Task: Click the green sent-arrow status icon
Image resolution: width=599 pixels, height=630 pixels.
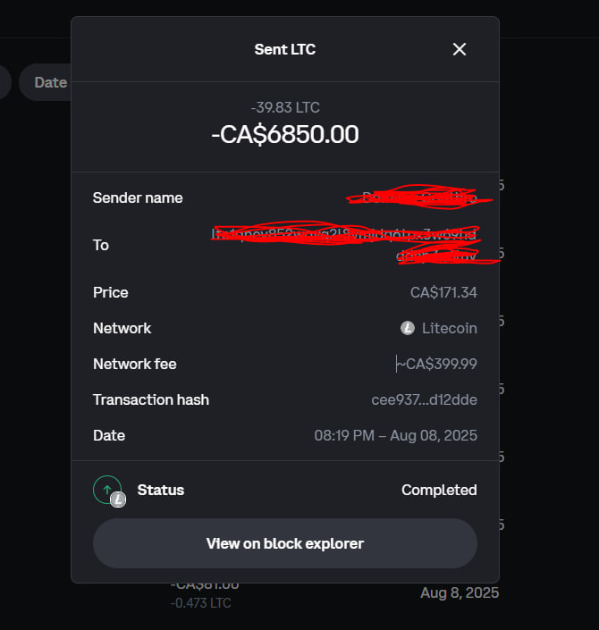Action: click(x=107, y=490)
